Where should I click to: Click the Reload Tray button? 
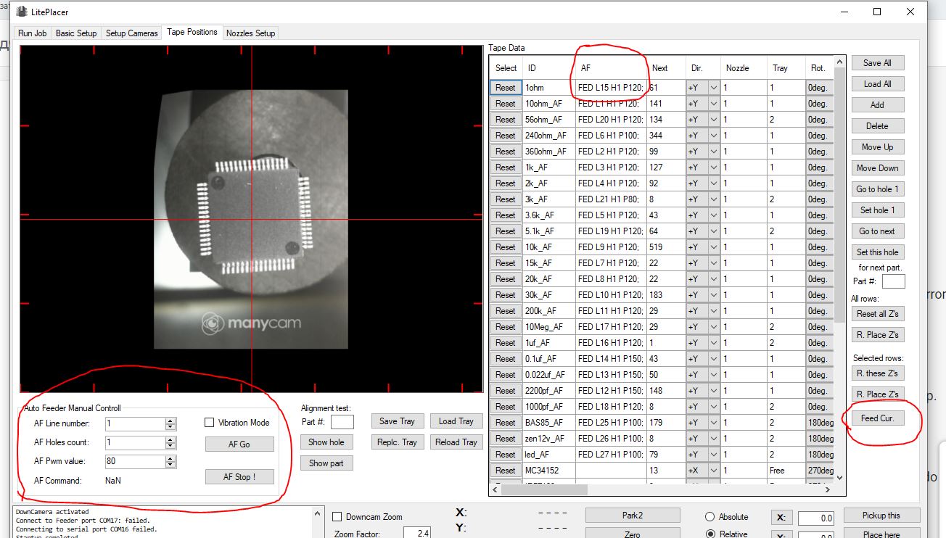[x=456, y=442]
